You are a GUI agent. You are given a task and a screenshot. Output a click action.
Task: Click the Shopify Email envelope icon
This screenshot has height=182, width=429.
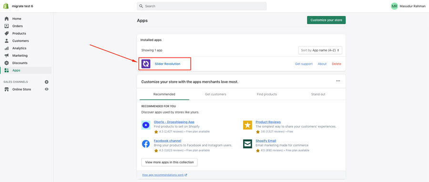(x=247, y=144)
